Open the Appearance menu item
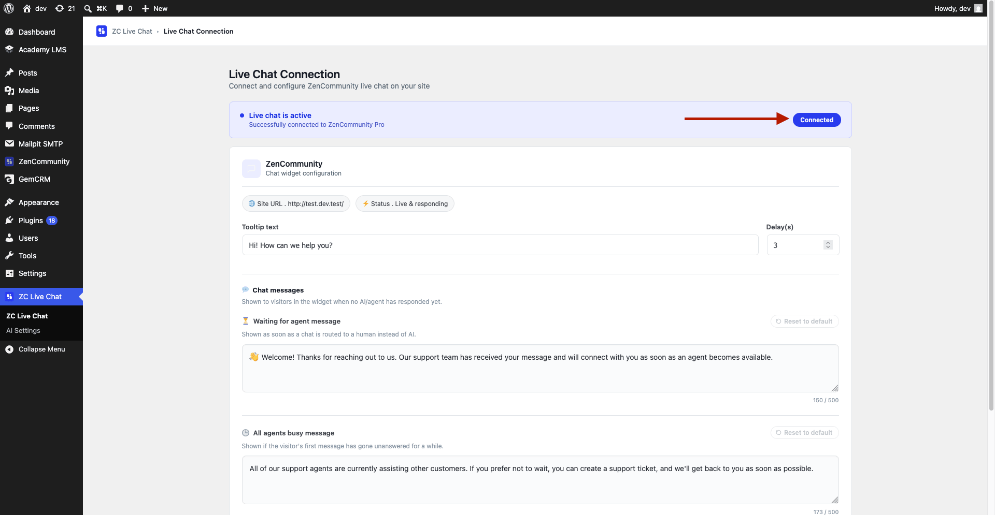 tap(41, 202)
